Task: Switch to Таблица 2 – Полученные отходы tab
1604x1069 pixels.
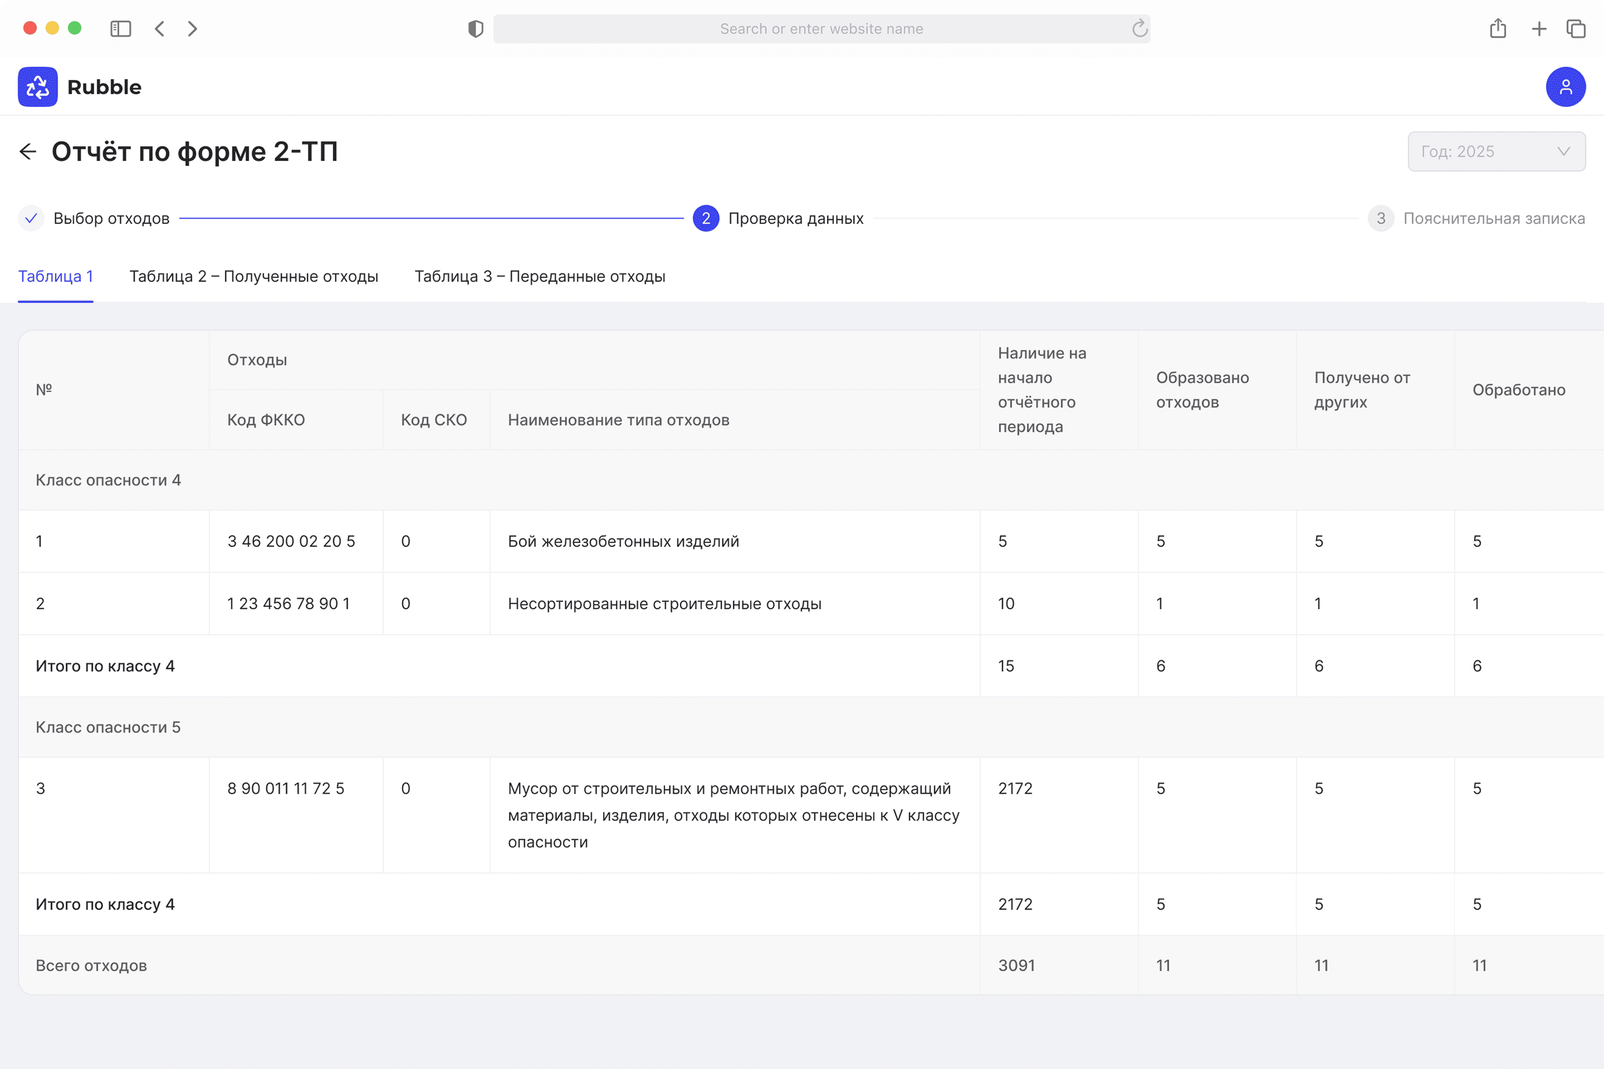Action: (x=253, y=276)
